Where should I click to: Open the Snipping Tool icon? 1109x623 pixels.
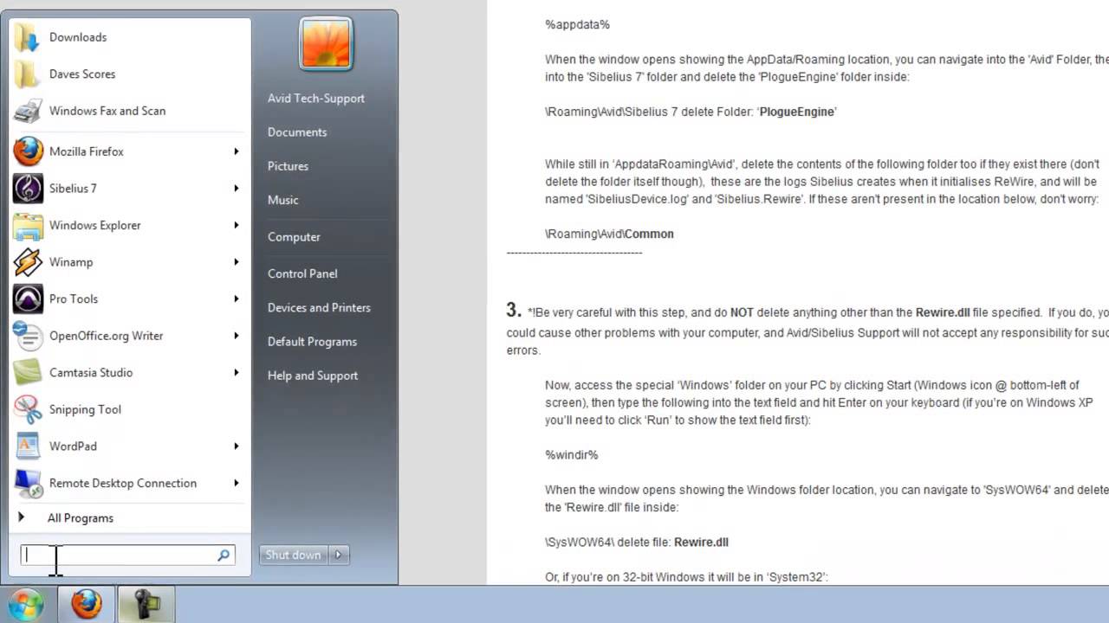[28, 409]
